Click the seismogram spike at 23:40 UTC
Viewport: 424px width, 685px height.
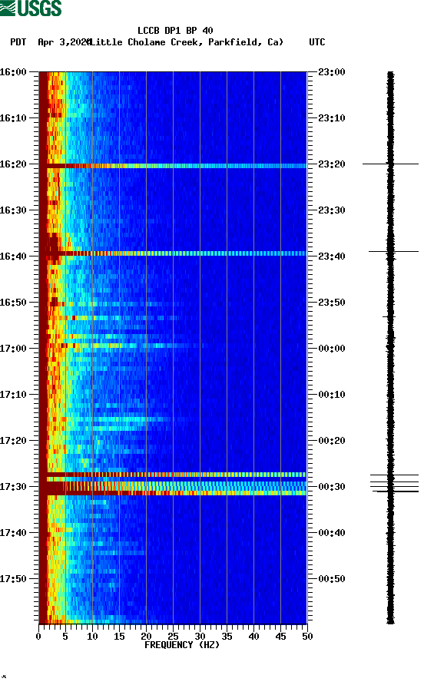point(393,252)
